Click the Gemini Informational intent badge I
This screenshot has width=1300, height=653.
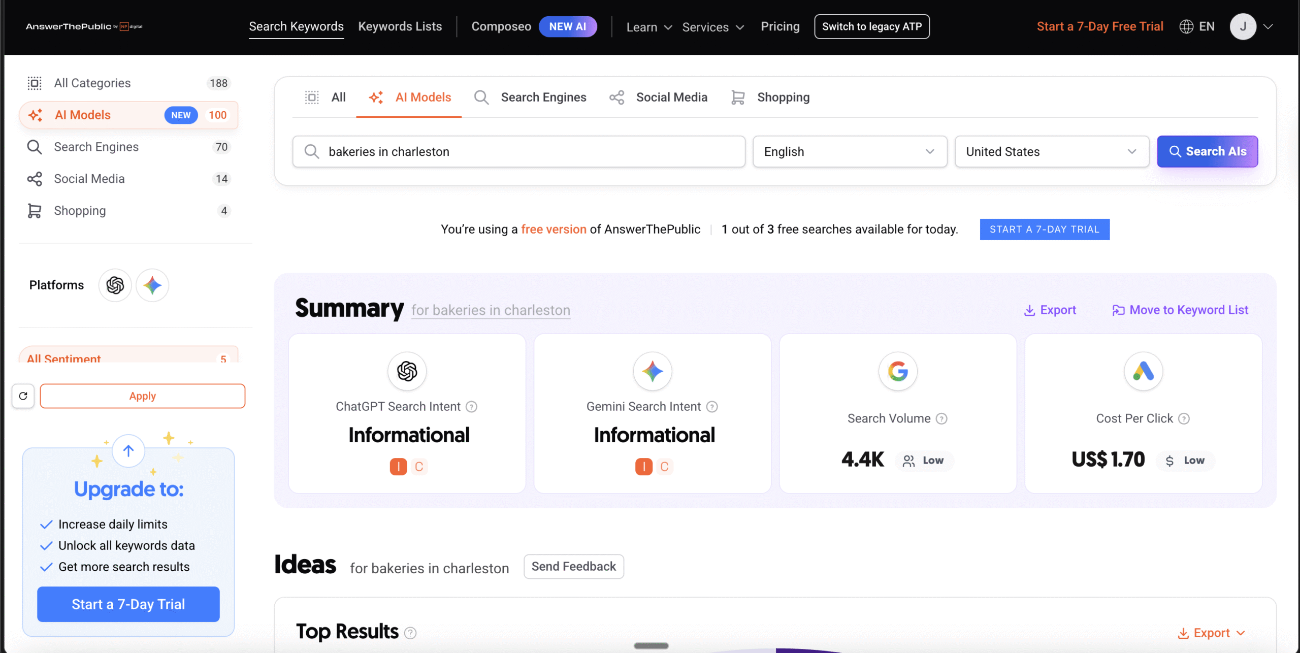(644, 467)
